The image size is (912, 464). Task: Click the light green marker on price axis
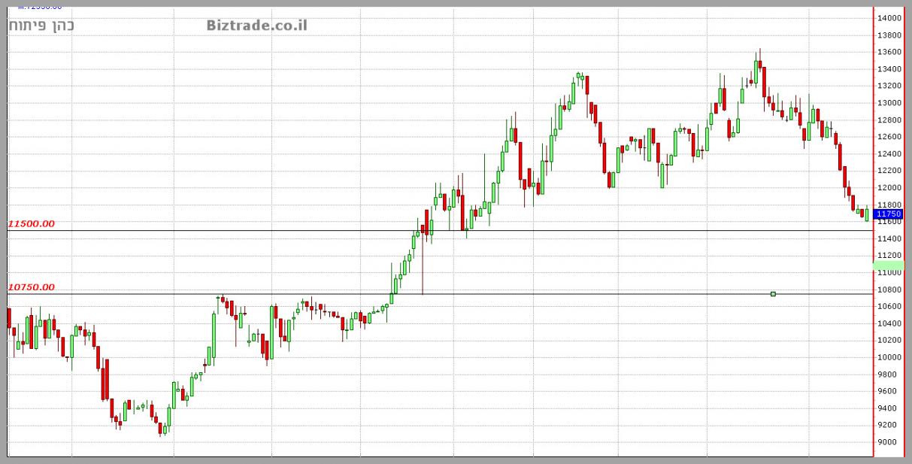(888, 265)
